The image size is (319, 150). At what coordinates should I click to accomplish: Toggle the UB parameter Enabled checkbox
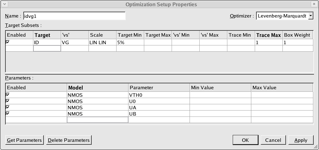coord(8,113)
